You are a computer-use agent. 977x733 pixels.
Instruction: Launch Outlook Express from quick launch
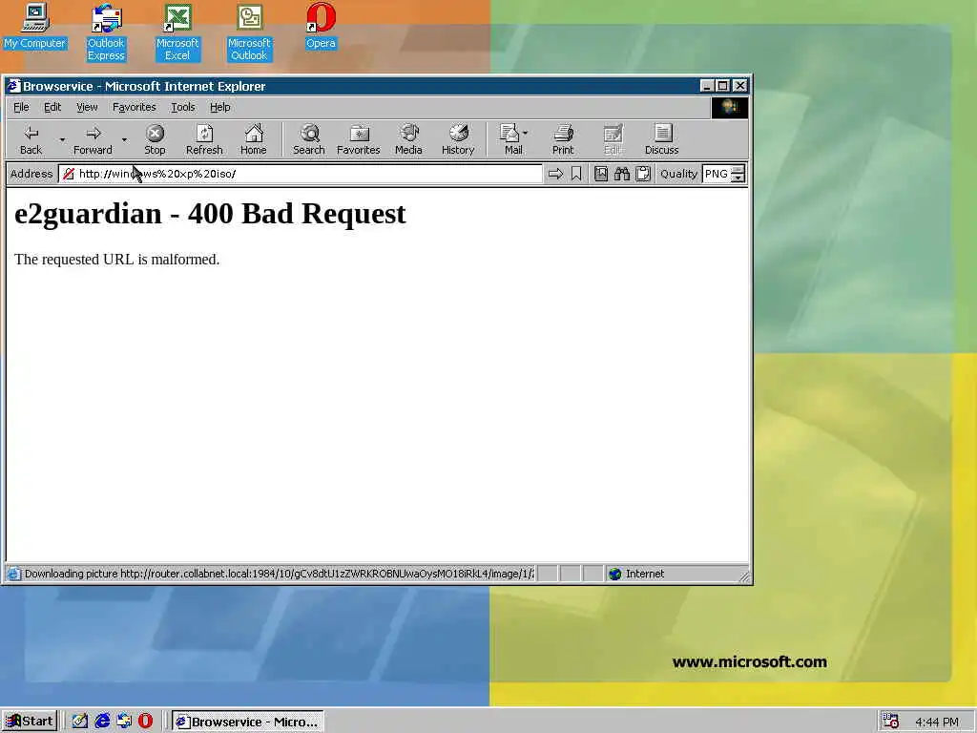pos(124,722)
